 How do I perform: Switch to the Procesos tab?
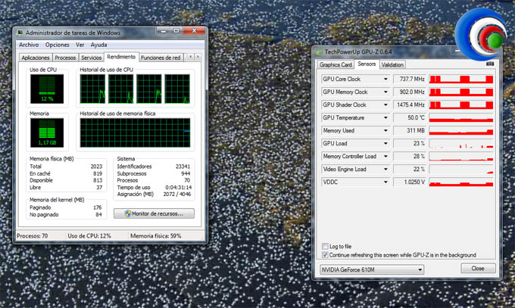coord(65,58)
